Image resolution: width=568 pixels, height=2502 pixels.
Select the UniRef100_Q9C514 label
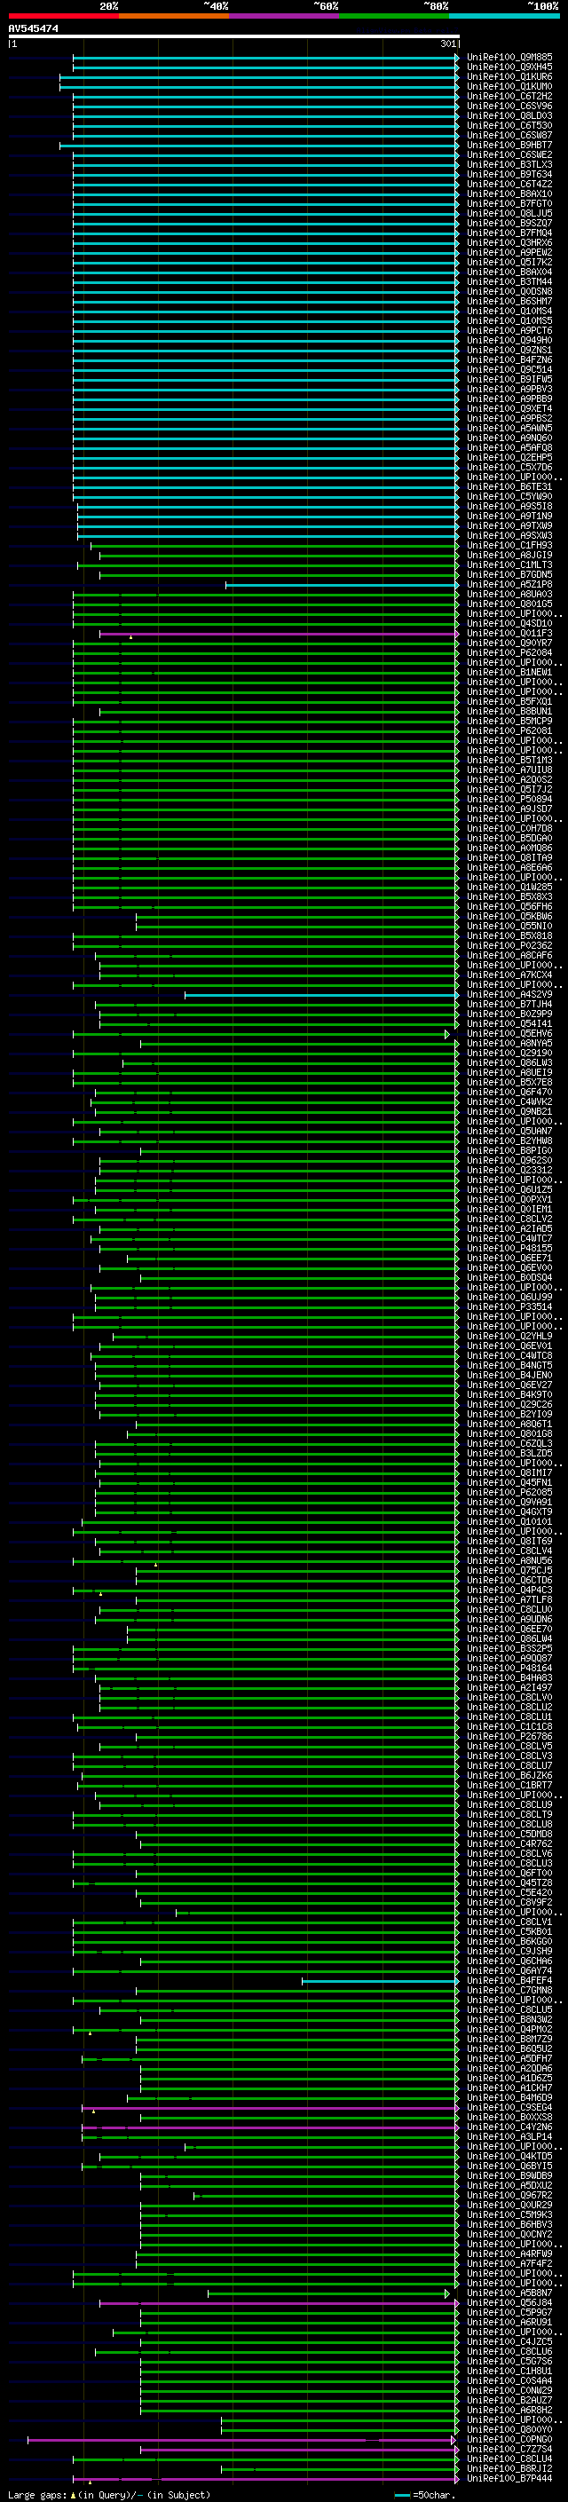click(x=509, y=370)
